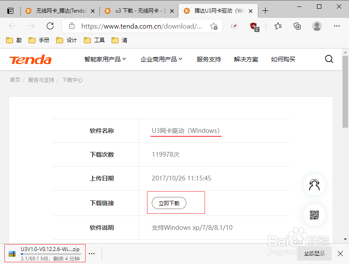Viewport: 349px width, 264px height.
Task: Go to 服务与支持 breadcrumb link
Action: point(41,80)
